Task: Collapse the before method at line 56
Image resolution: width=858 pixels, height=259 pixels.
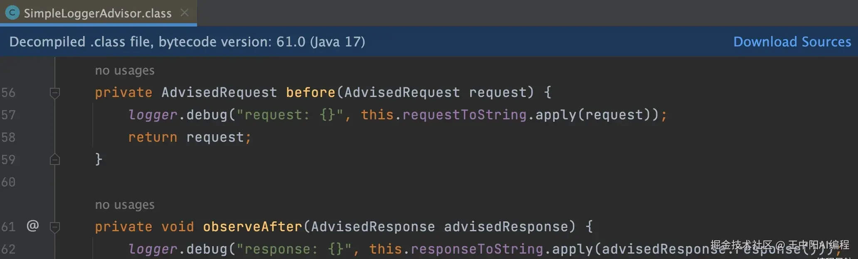Action: pyautogui.click(x=54, y=93)
